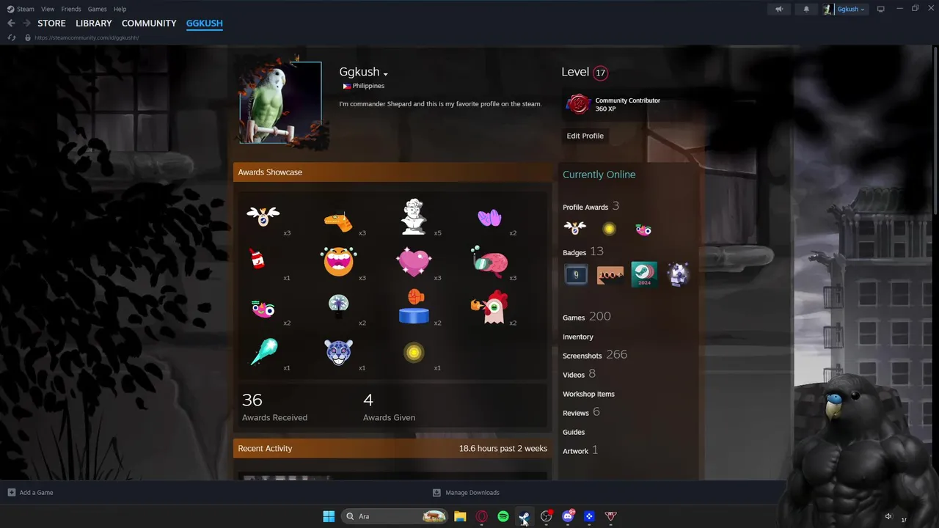Click the 36 Awards Received text
939x528 pixels.
pyautogui.click(x=274, y=407)
